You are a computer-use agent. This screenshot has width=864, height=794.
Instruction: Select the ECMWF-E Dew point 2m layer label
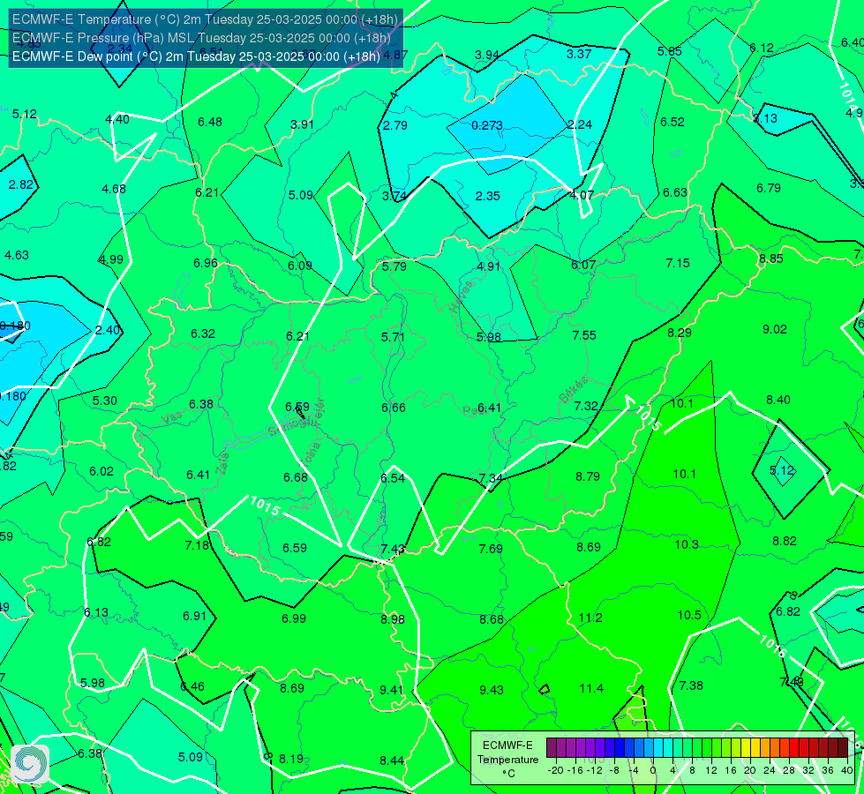point(196,56)
